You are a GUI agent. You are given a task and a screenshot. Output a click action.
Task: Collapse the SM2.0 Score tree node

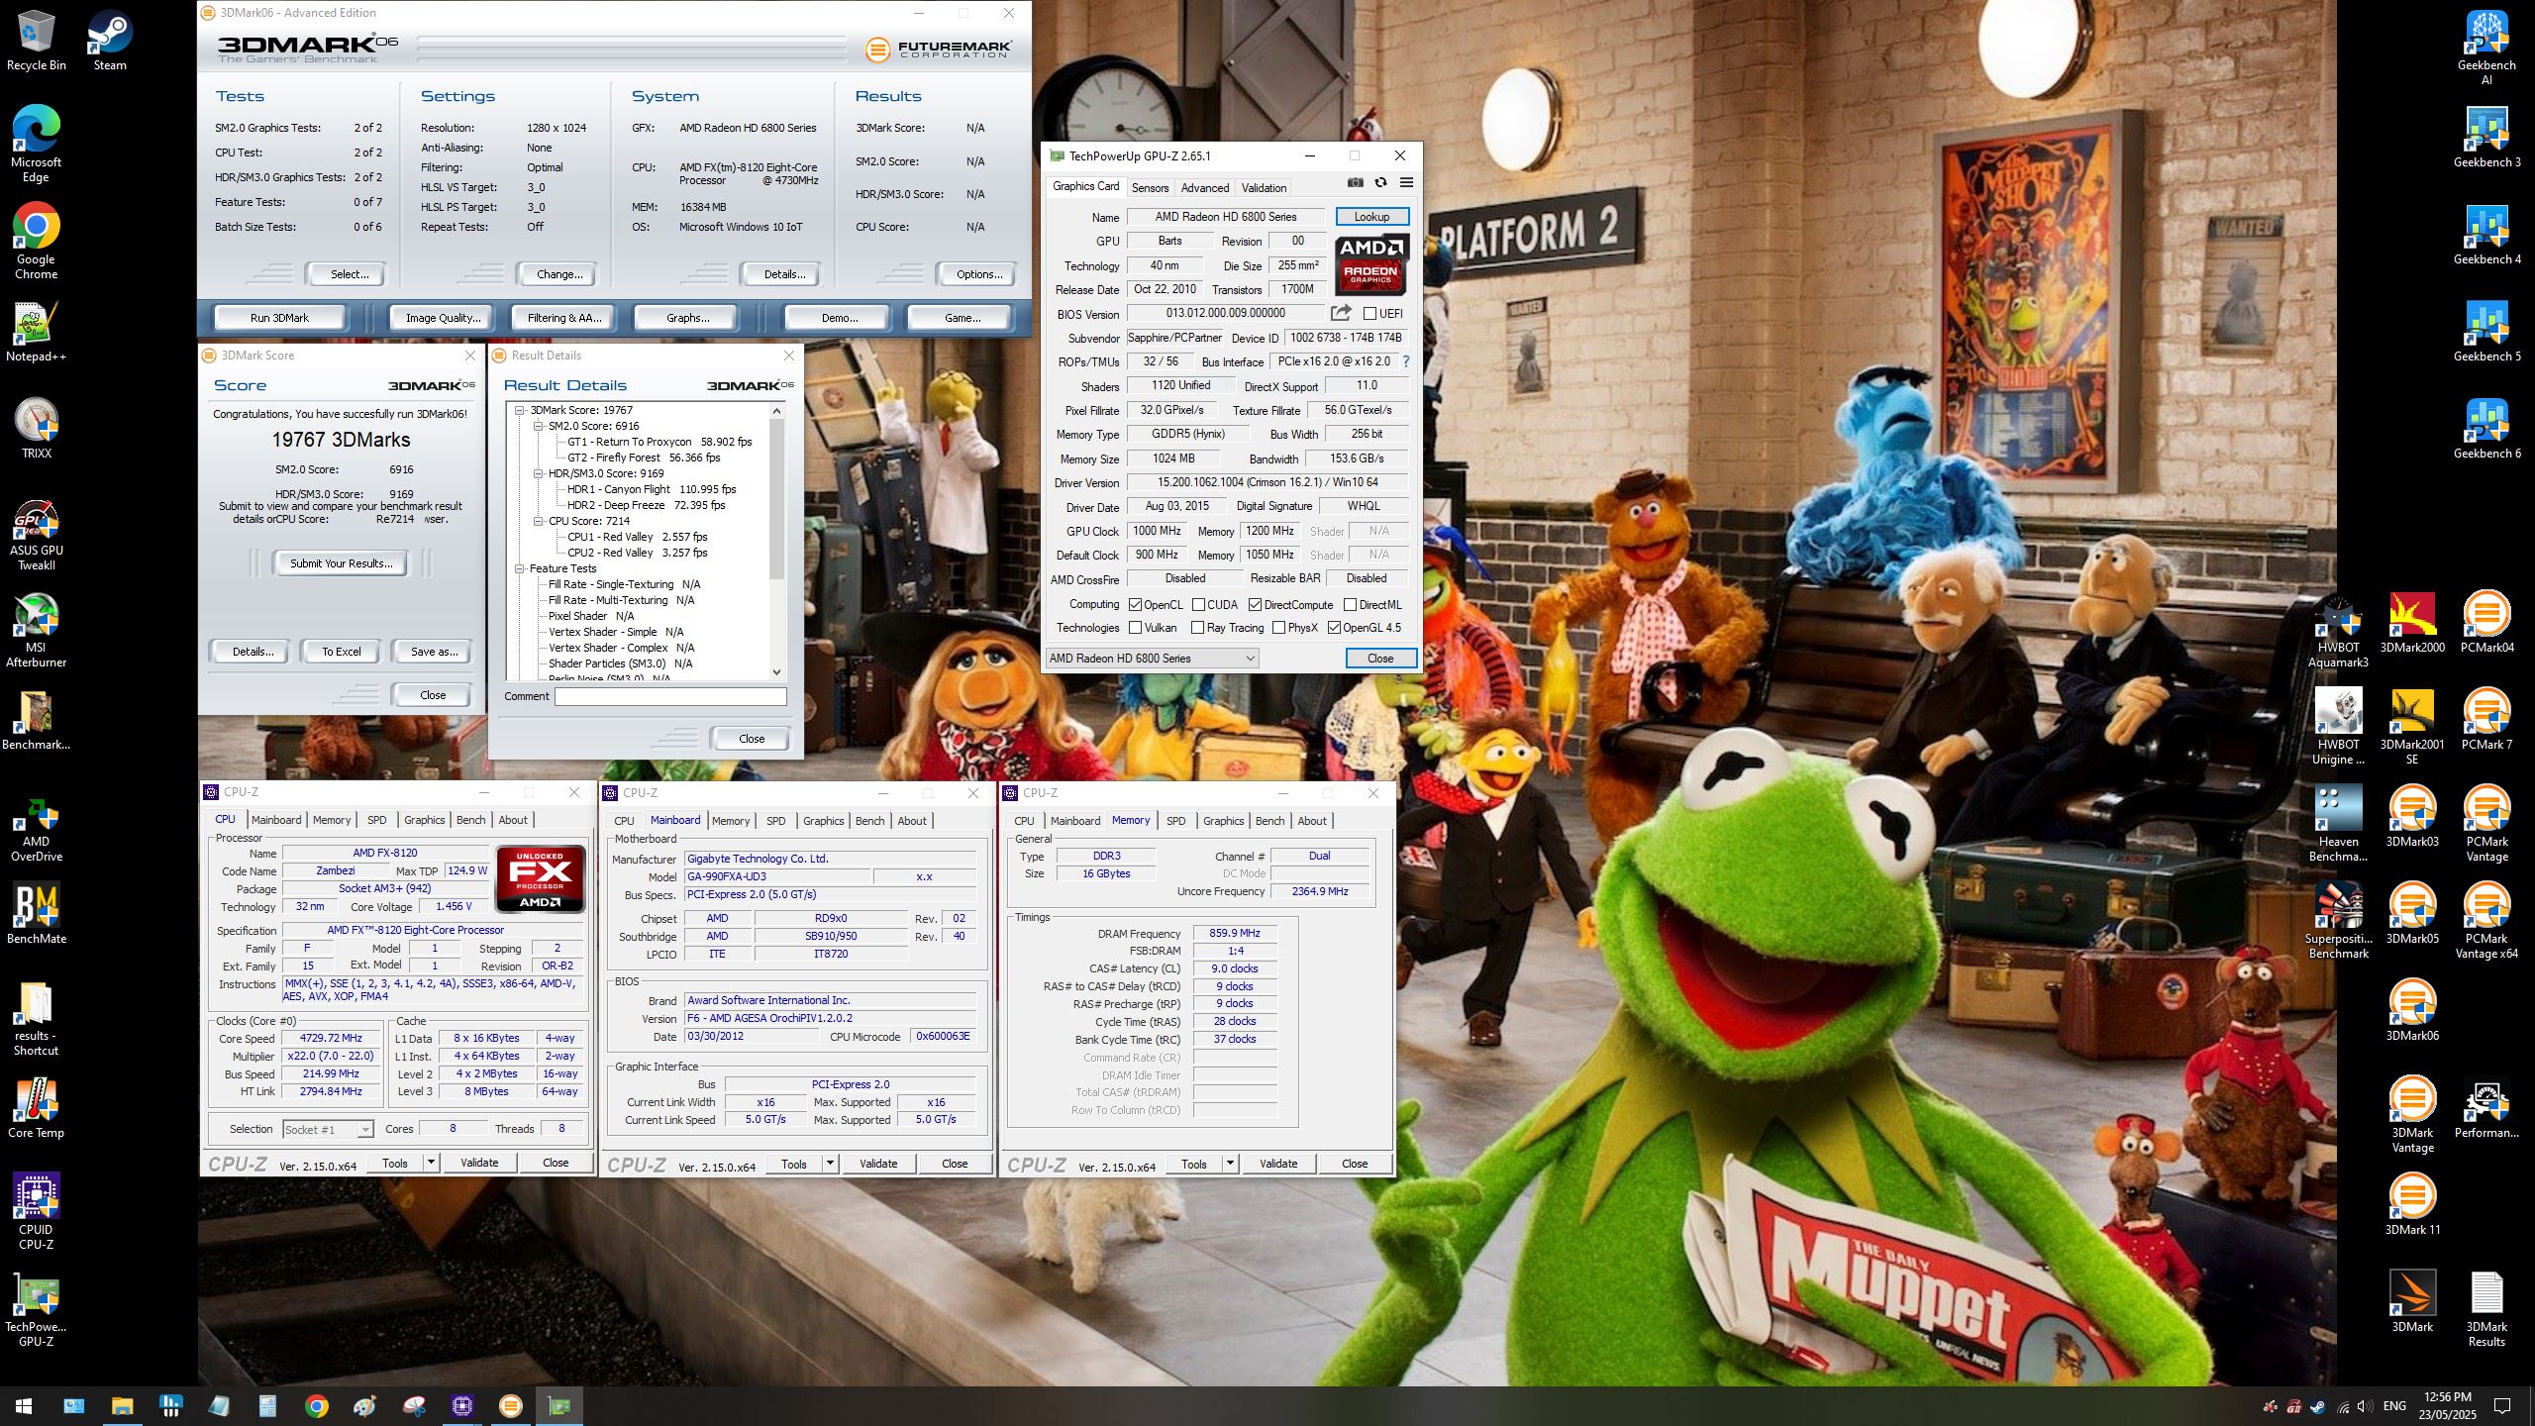(539, 426)
